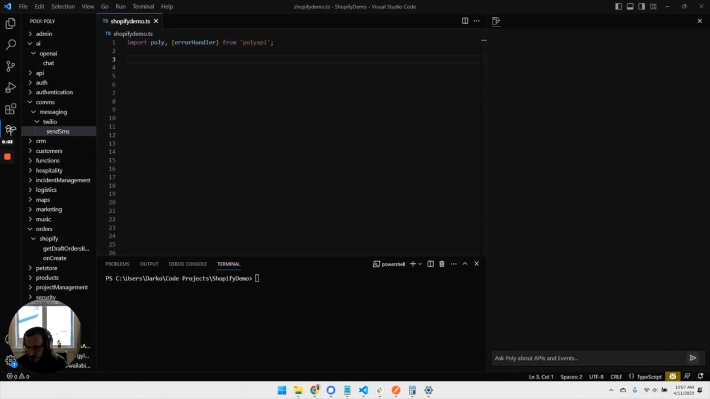Click errors and warnings status indicator

(x=18, y=376)
